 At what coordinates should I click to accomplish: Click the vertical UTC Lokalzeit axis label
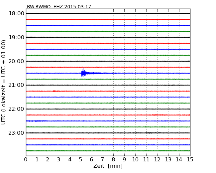coord(4,82)
